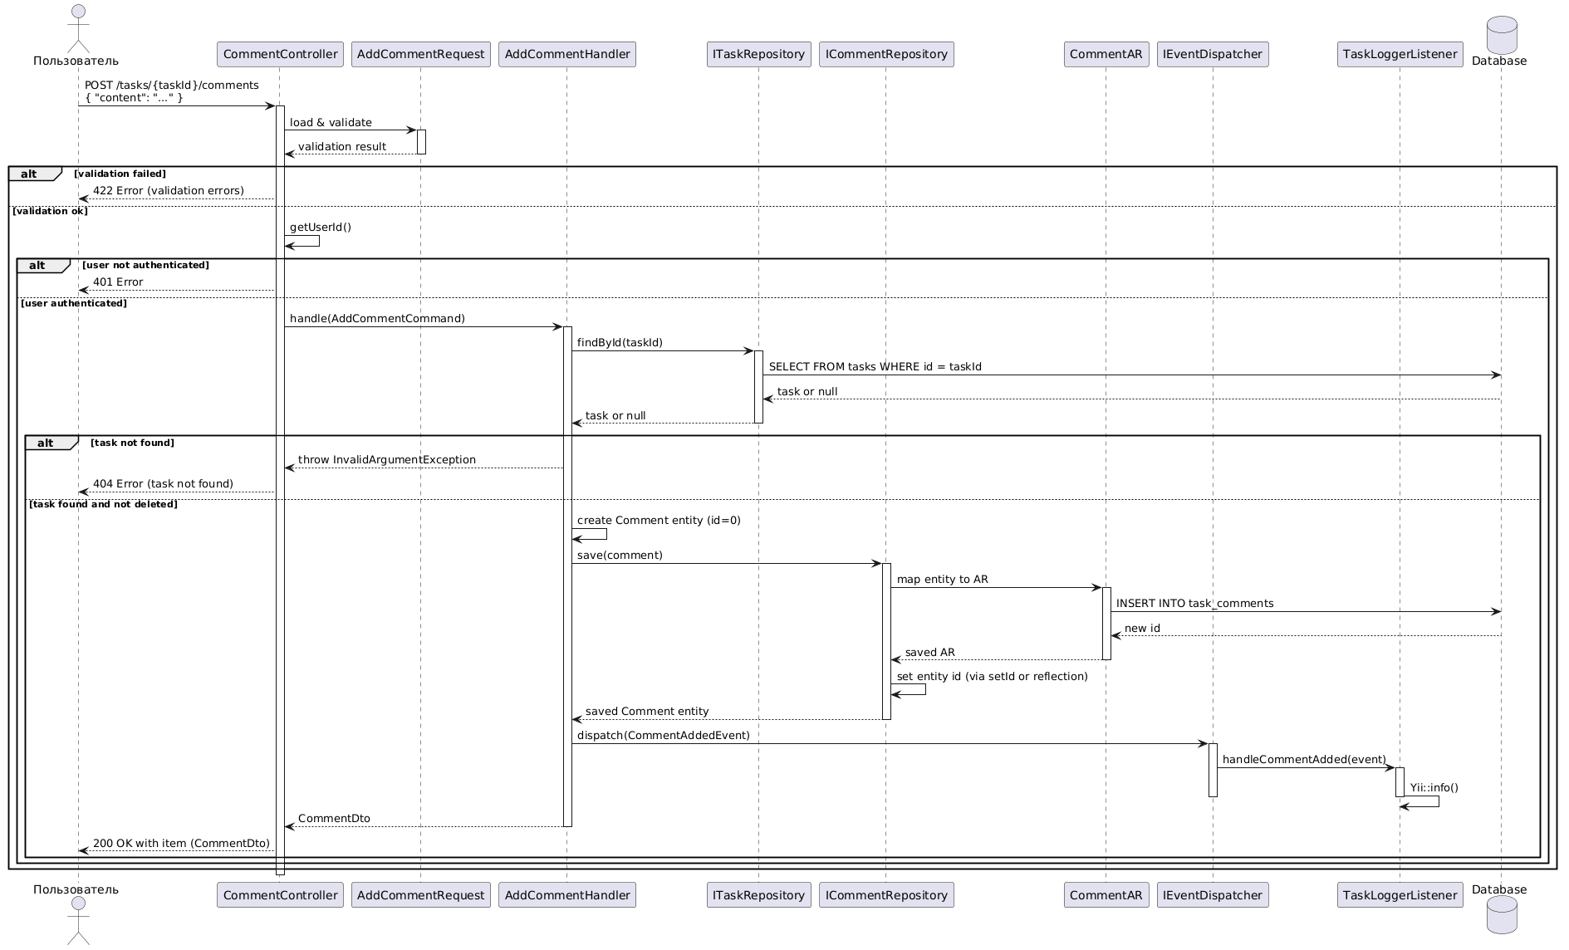
Task: Click the dispatch(CommentAddedEvent) message label
Action: tap(663, 736)
